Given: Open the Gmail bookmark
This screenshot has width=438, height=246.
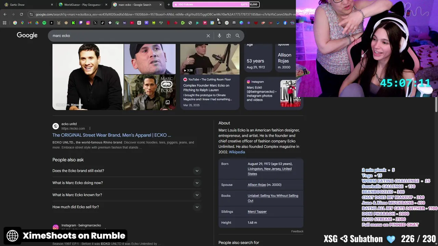Looking at the screenshot, I should tap(29, 23).
